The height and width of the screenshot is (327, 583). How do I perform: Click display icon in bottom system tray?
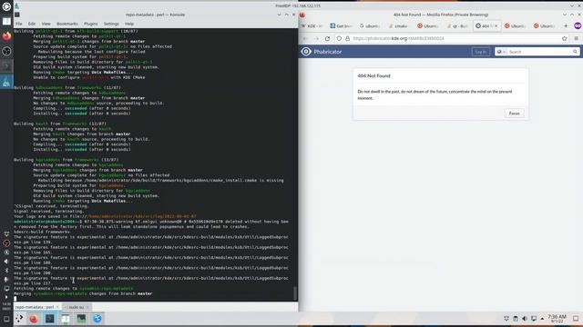coord(534,319)
